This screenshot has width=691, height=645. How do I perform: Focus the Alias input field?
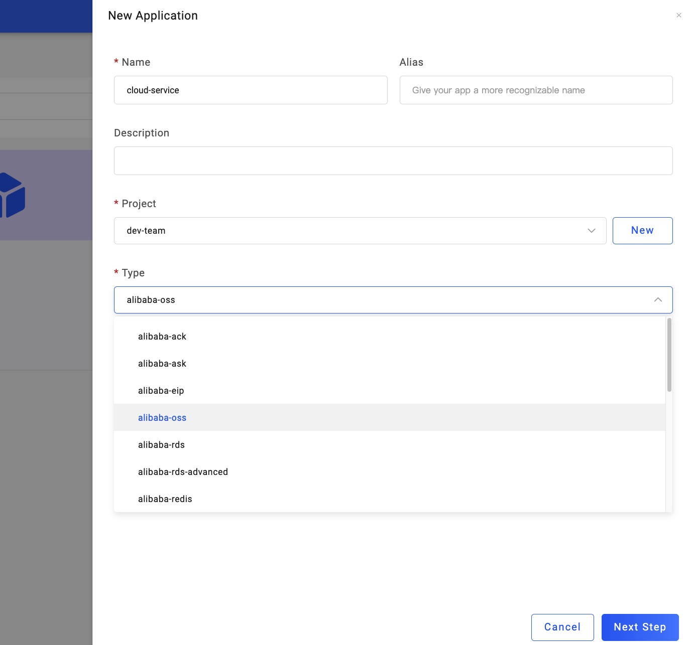536,90
